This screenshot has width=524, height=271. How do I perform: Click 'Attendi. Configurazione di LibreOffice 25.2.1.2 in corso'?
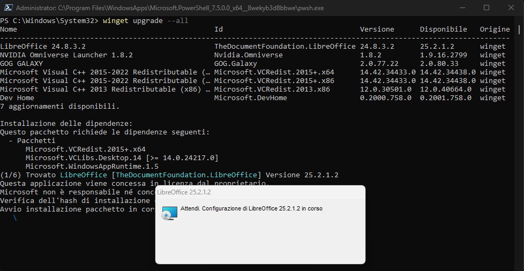click(x=251, y=208)
